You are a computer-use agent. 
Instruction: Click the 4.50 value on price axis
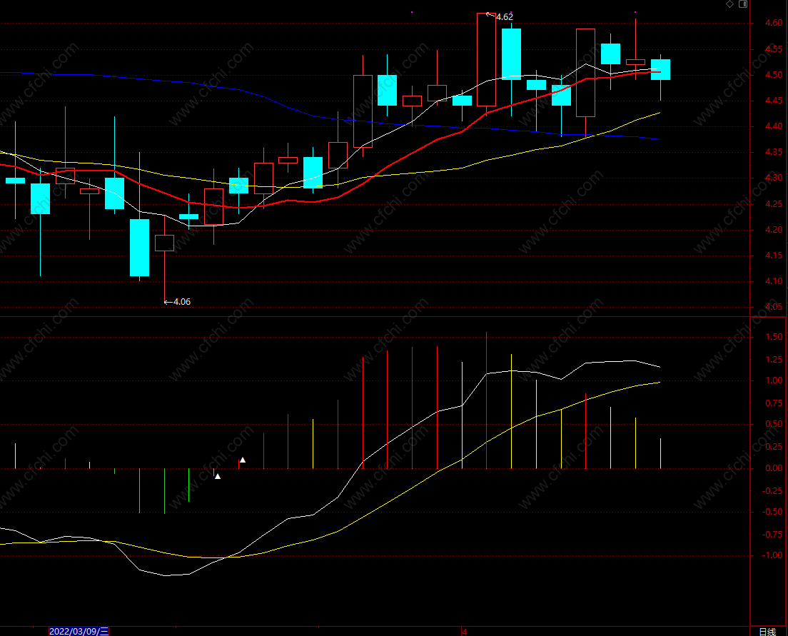pyautogui.click(x=774, y=74)
